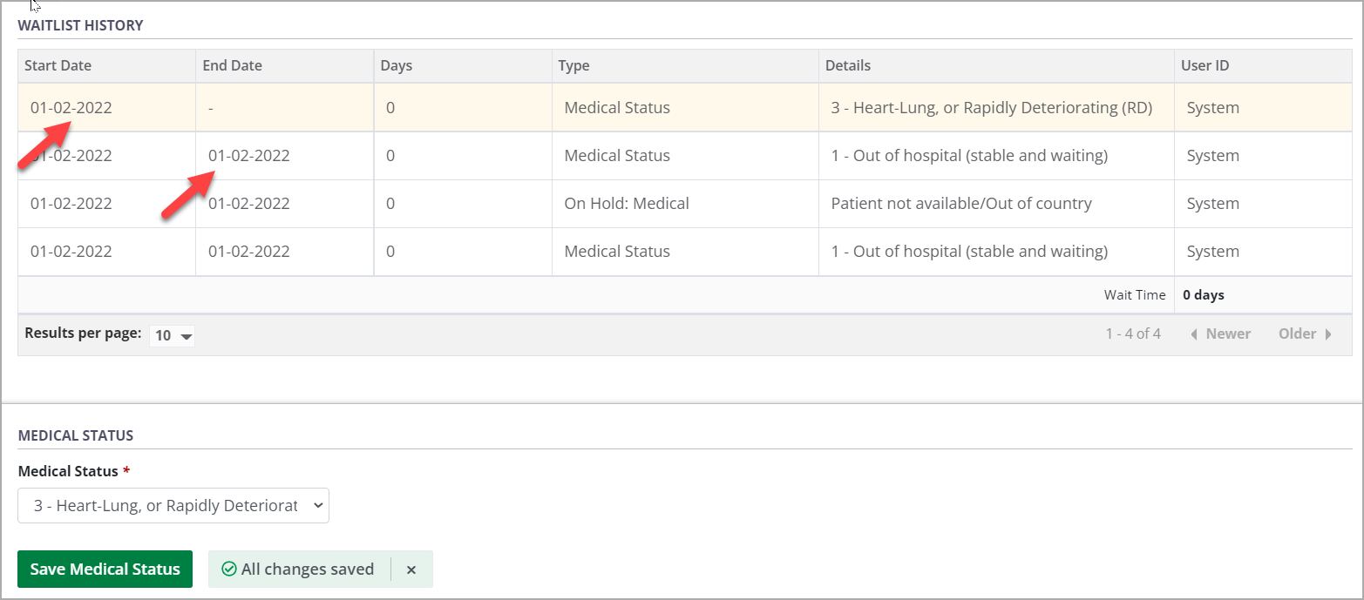1364x600 pixels.
Task: Click the green checkmark saved icon
Action: click(x=229, y=570)
